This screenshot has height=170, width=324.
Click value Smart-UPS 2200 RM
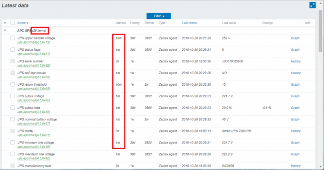(x=237, y=131)
